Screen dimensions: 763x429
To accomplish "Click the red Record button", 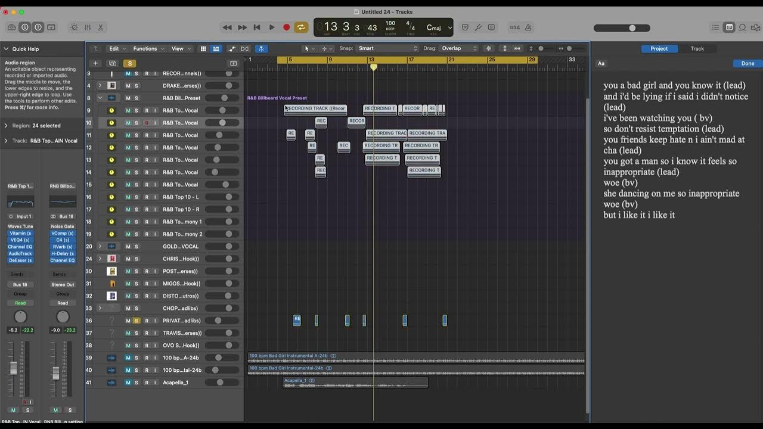I will pos(287,27).
